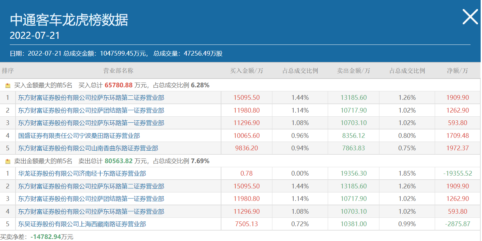
Task: Open 拉萨东环路第二证券营业部 in the sell list
Action: 91,186
